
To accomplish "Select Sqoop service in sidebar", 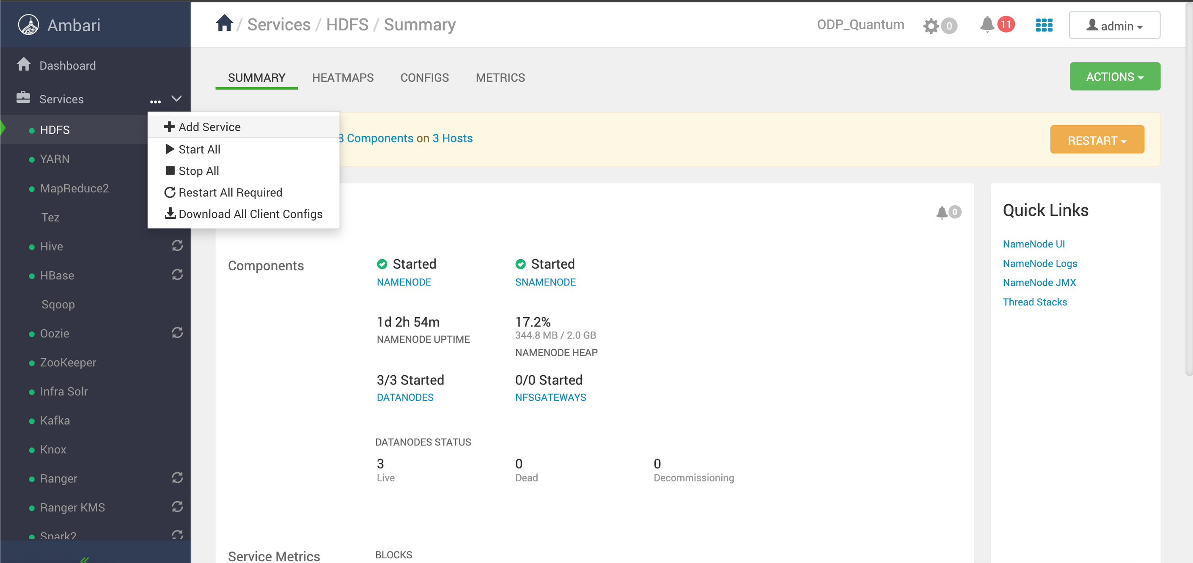I will pyautogui.click(x=58, y=304).
